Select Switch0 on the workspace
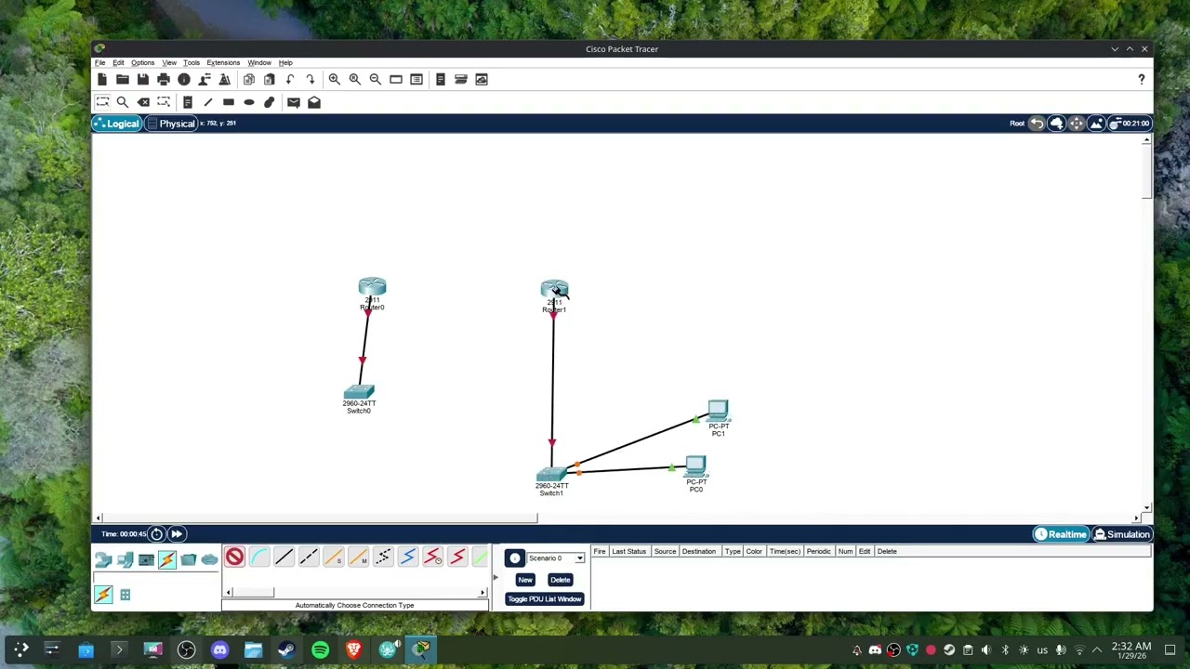The height and width of the screenshot is (669, 1190). [x=359, y=393]
